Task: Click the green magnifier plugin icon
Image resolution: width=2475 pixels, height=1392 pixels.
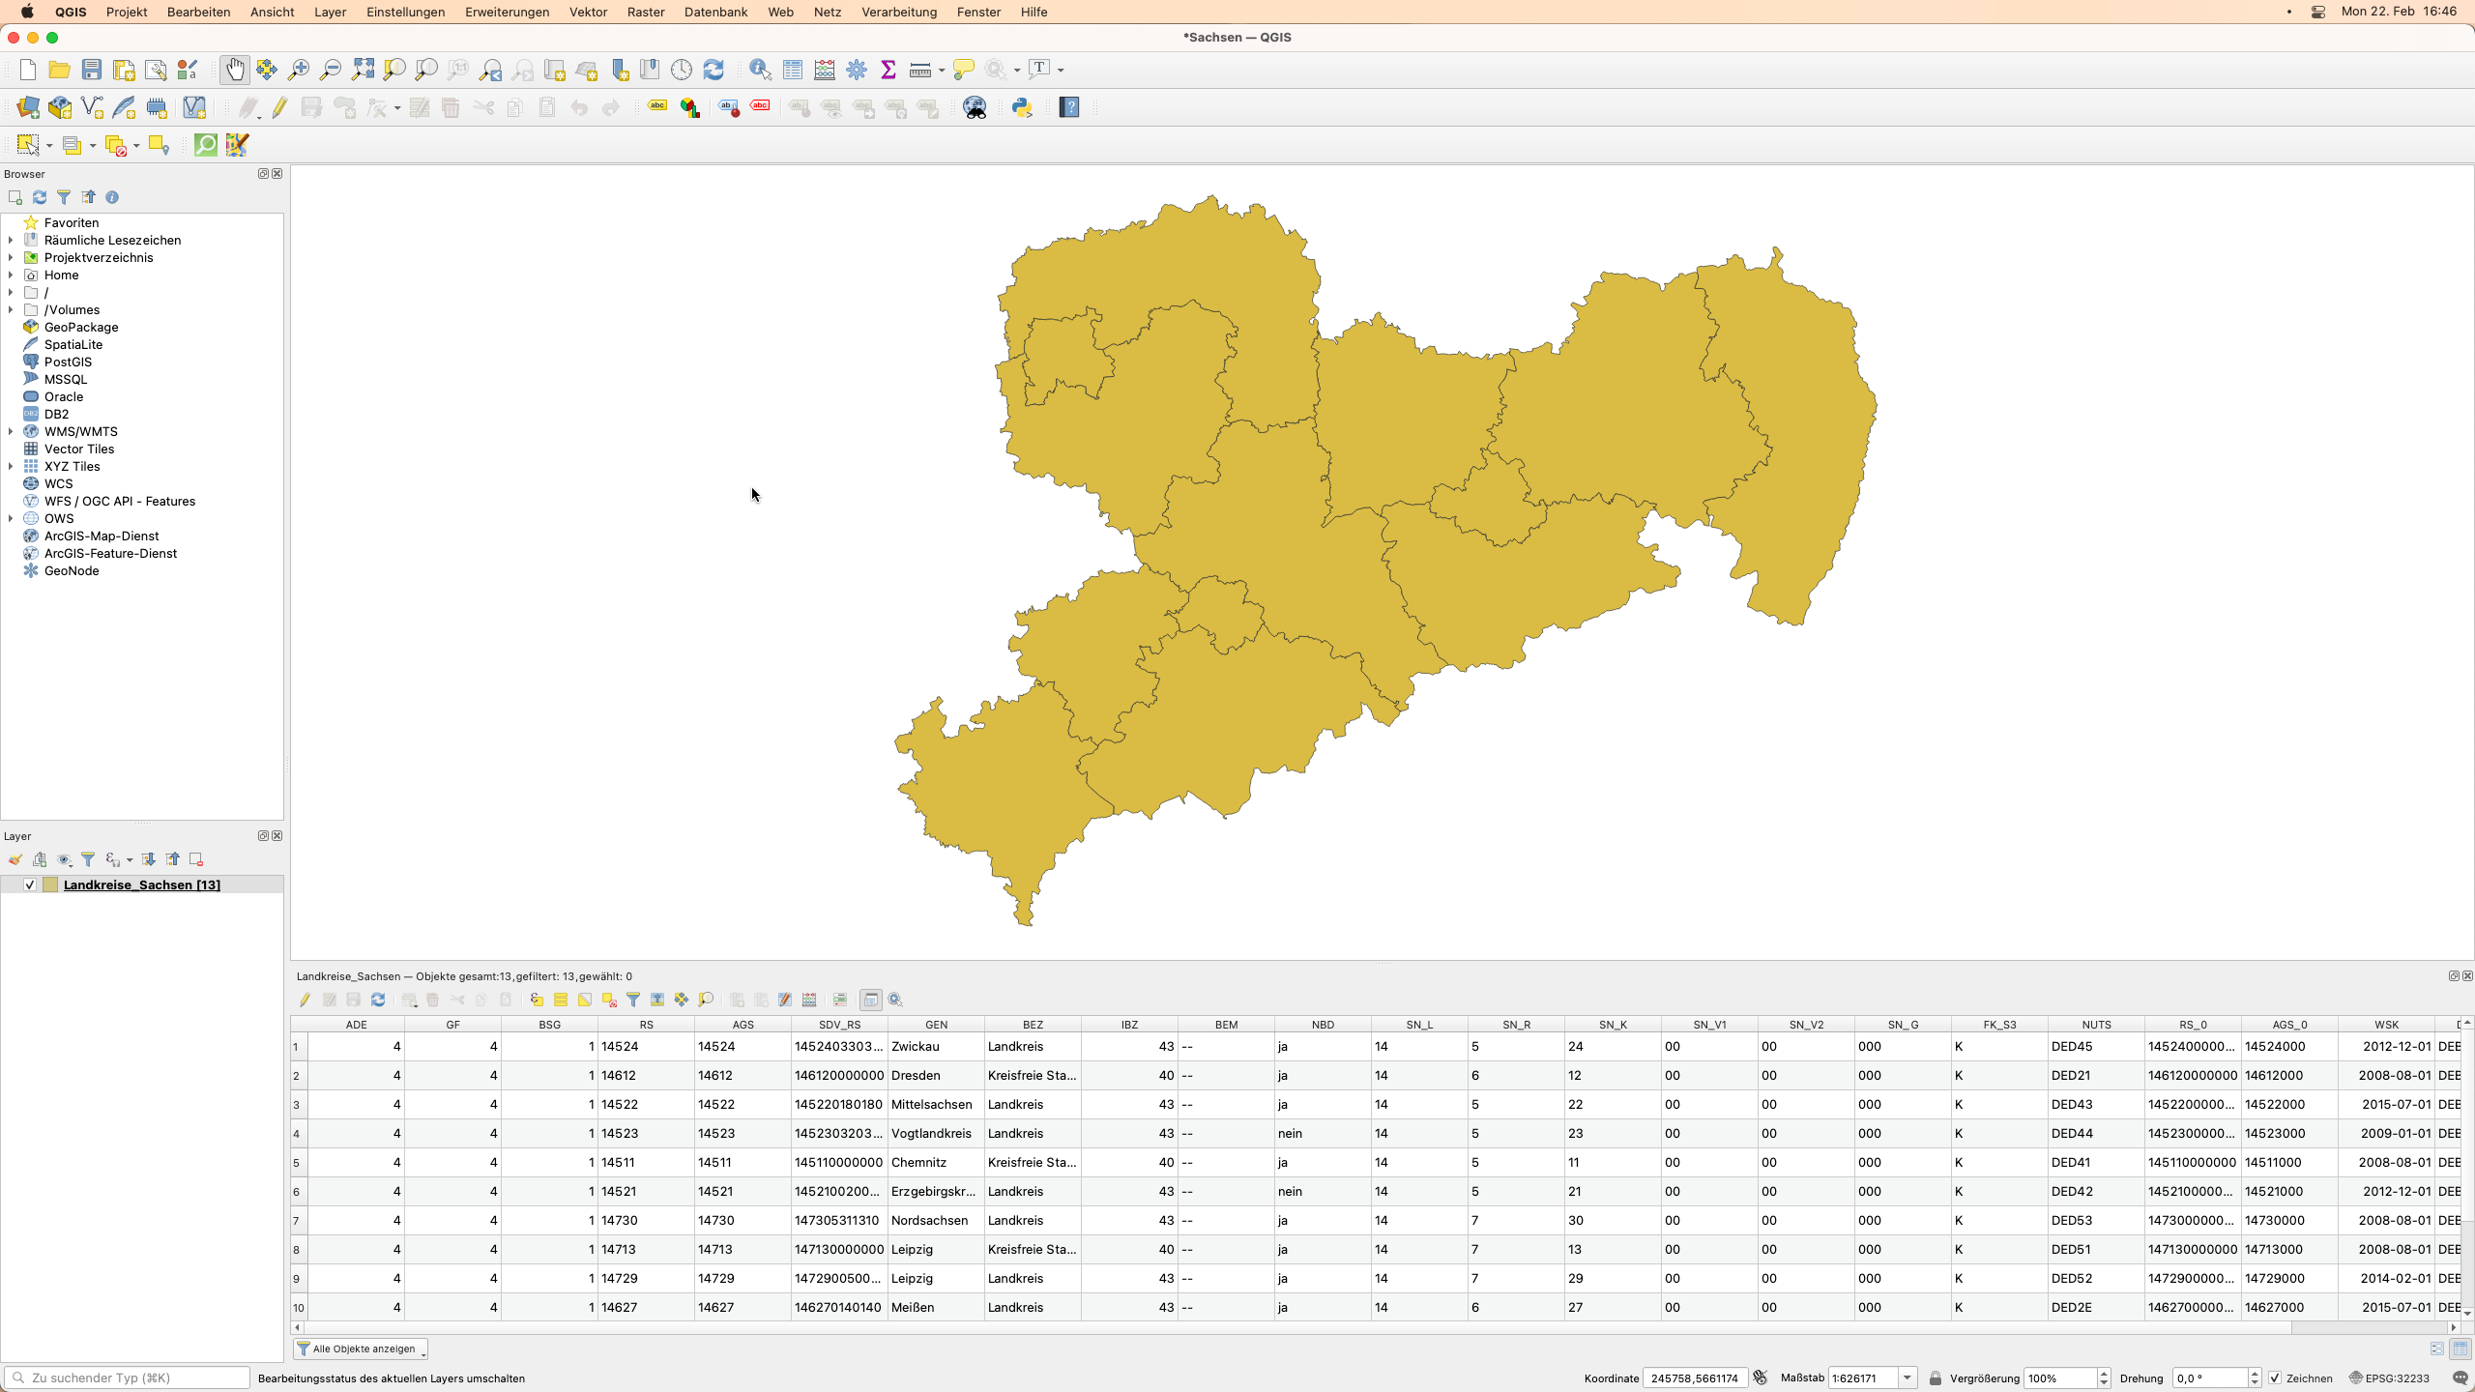Action: coord(206,145)
